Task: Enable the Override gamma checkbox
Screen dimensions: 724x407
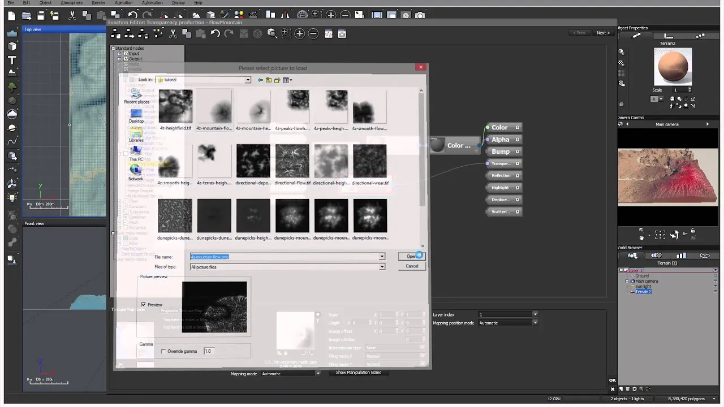Action: tap(163, 351)
